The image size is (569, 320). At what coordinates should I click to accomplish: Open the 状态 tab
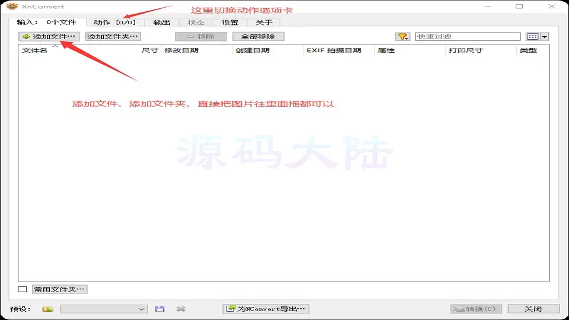(x=196, y=23)
